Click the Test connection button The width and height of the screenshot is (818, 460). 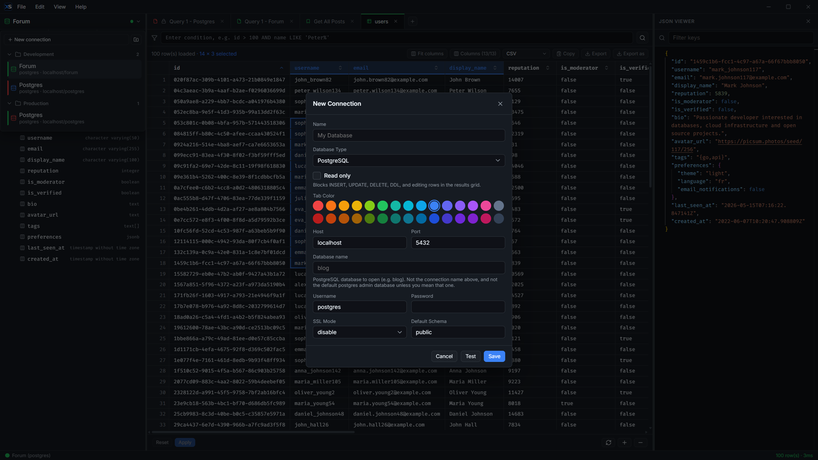point(471,356)
